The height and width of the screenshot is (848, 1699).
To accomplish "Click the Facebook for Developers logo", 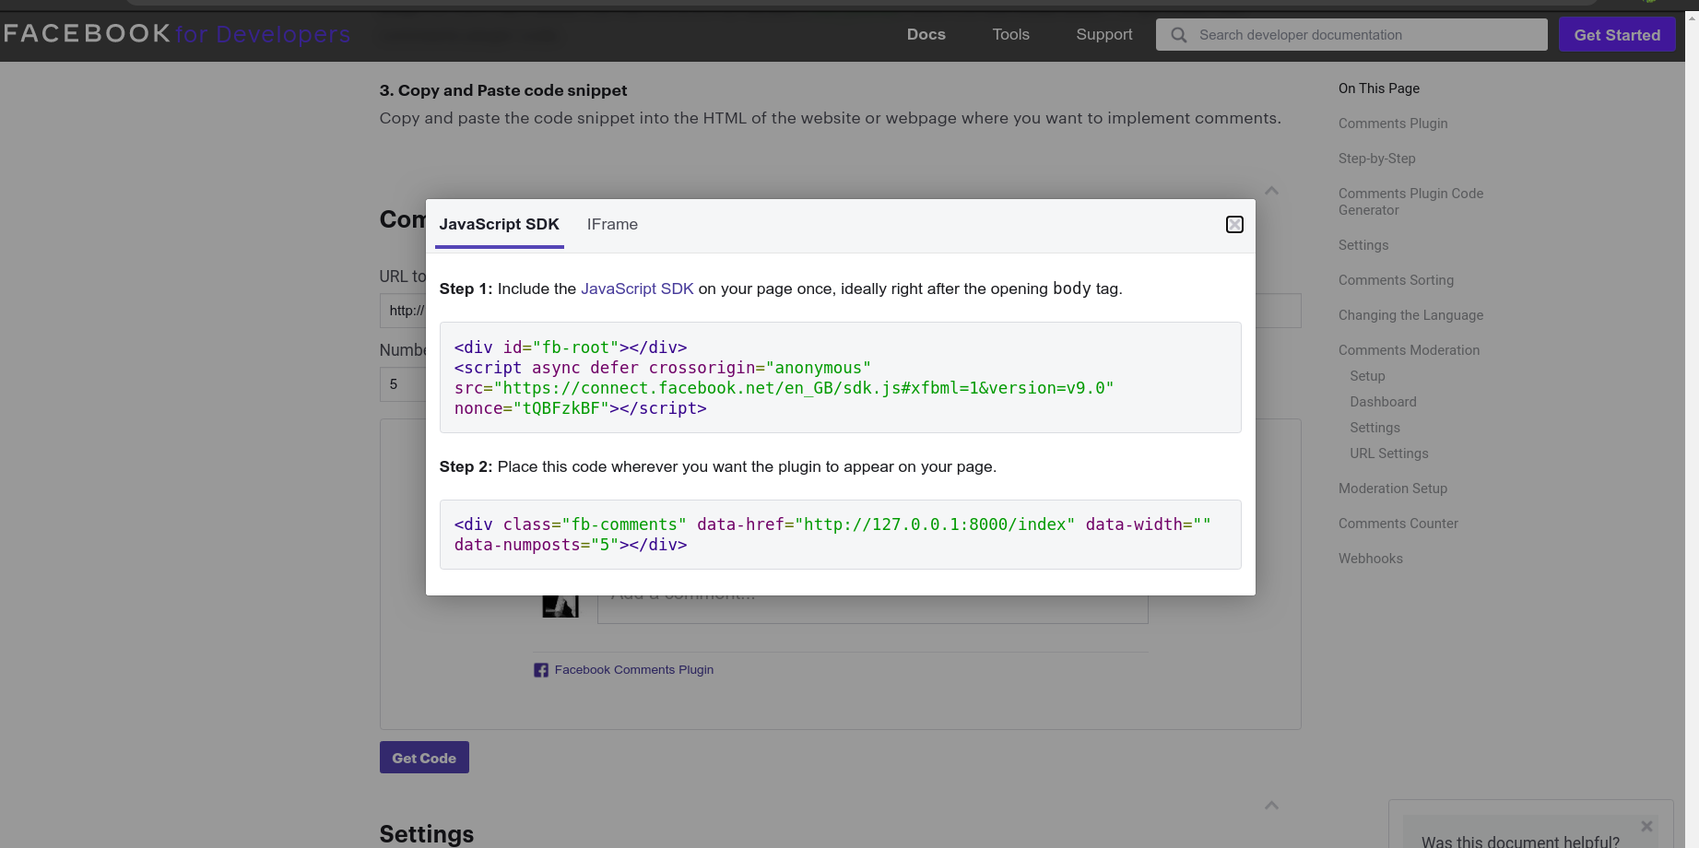I will 177,34.
